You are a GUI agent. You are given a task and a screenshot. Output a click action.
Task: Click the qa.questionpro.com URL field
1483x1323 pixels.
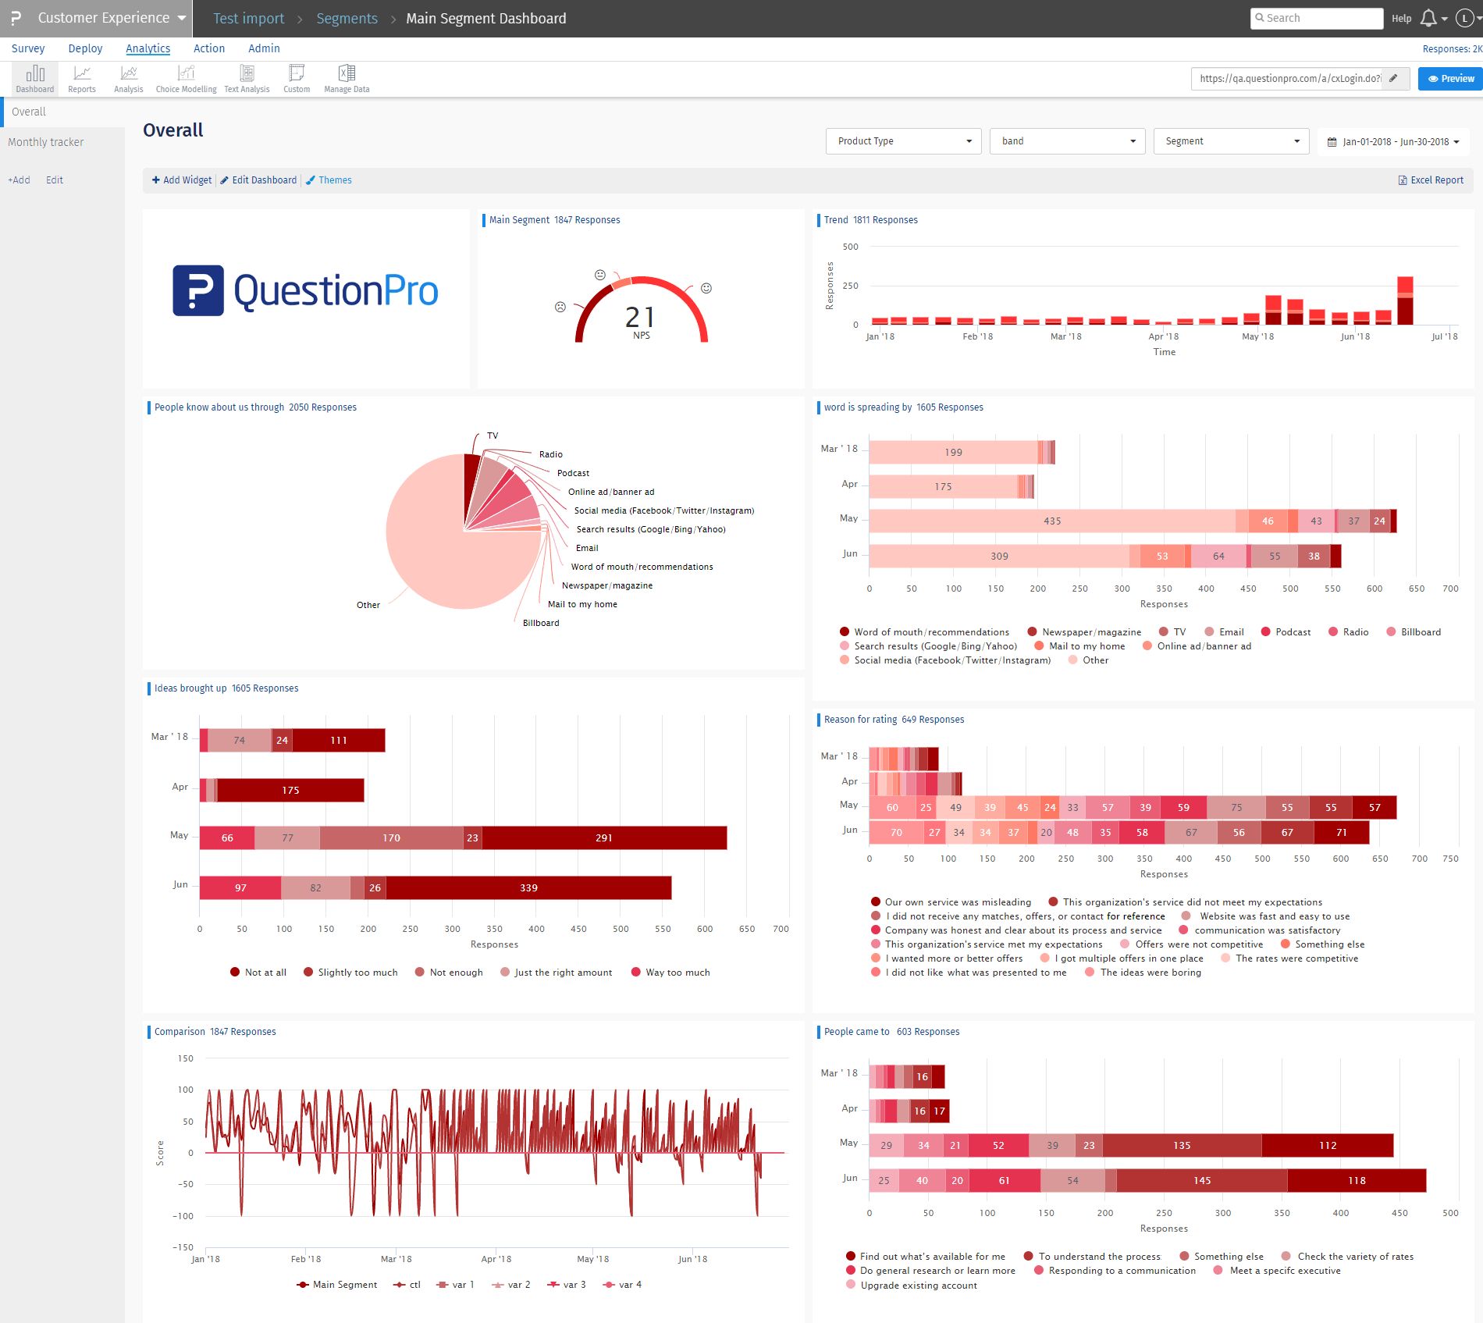[x=1287, y=78]
